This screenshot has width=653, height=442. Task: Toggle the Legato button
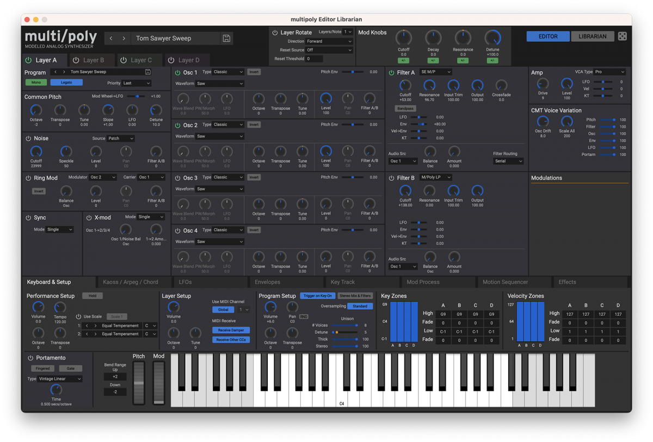point(66,83)
